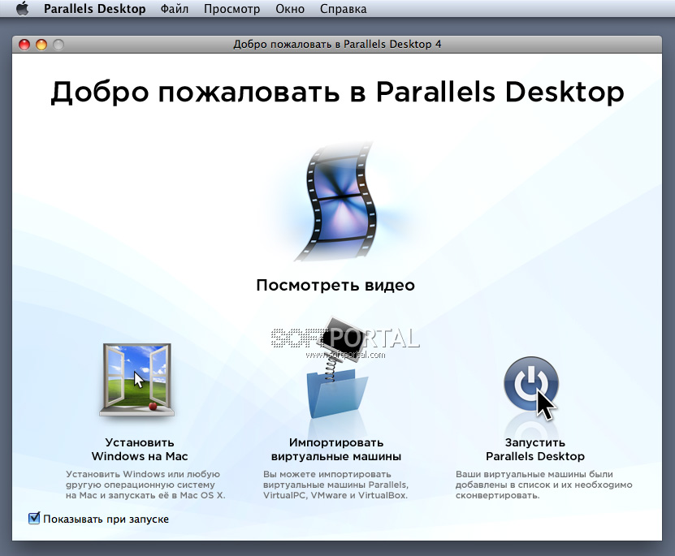
Task: Click window title Добро пожаловать в Parallels Desktop 4
Action: tap(337, 45)
